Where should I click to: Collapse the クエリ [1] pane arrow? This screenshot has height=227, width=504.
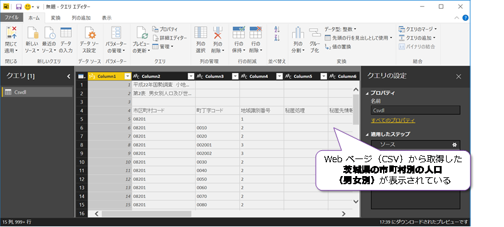click(x=68, y=76)
